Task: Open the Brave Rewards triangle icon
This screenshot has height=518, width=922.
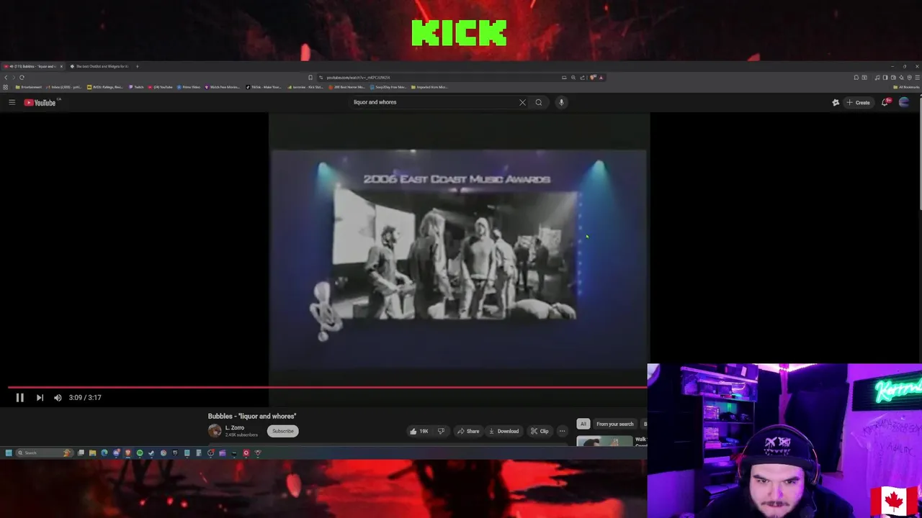Action: tap(601, 77)
